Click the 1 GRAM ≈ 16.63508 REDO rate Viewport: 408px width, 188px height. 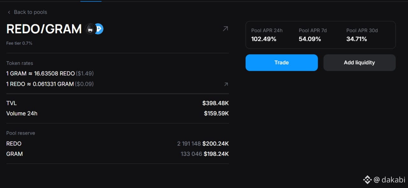[40, 73]
